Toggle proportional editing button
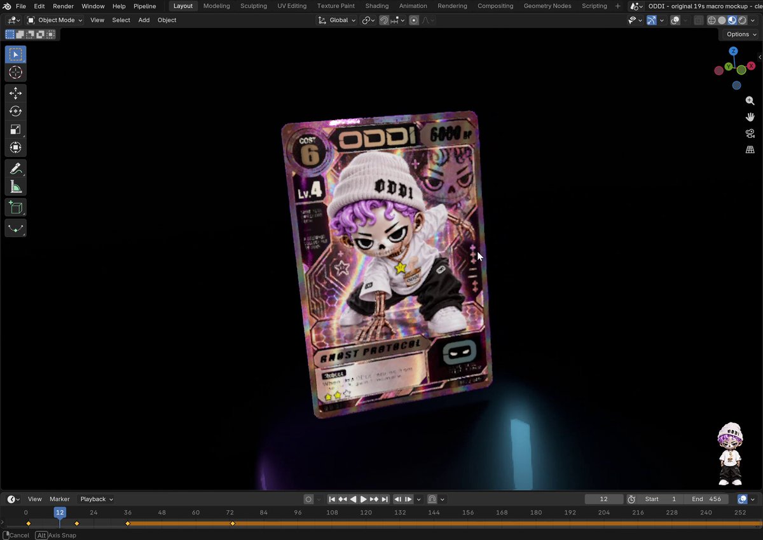763x540 pixels. [414, 20]
